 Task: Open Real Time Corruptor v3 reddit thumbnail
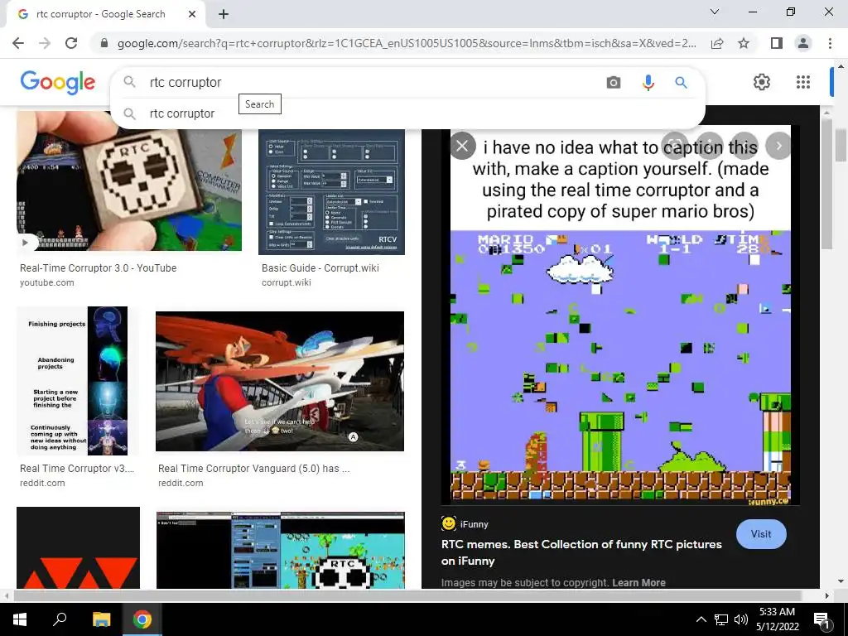pyautogui.click(x=78, y=381)
